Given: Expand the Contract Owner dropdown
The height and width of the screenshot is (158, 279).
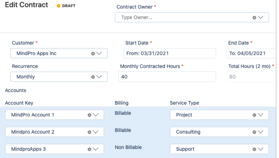Looking at the screenshot, I should (x=260, y=17).
